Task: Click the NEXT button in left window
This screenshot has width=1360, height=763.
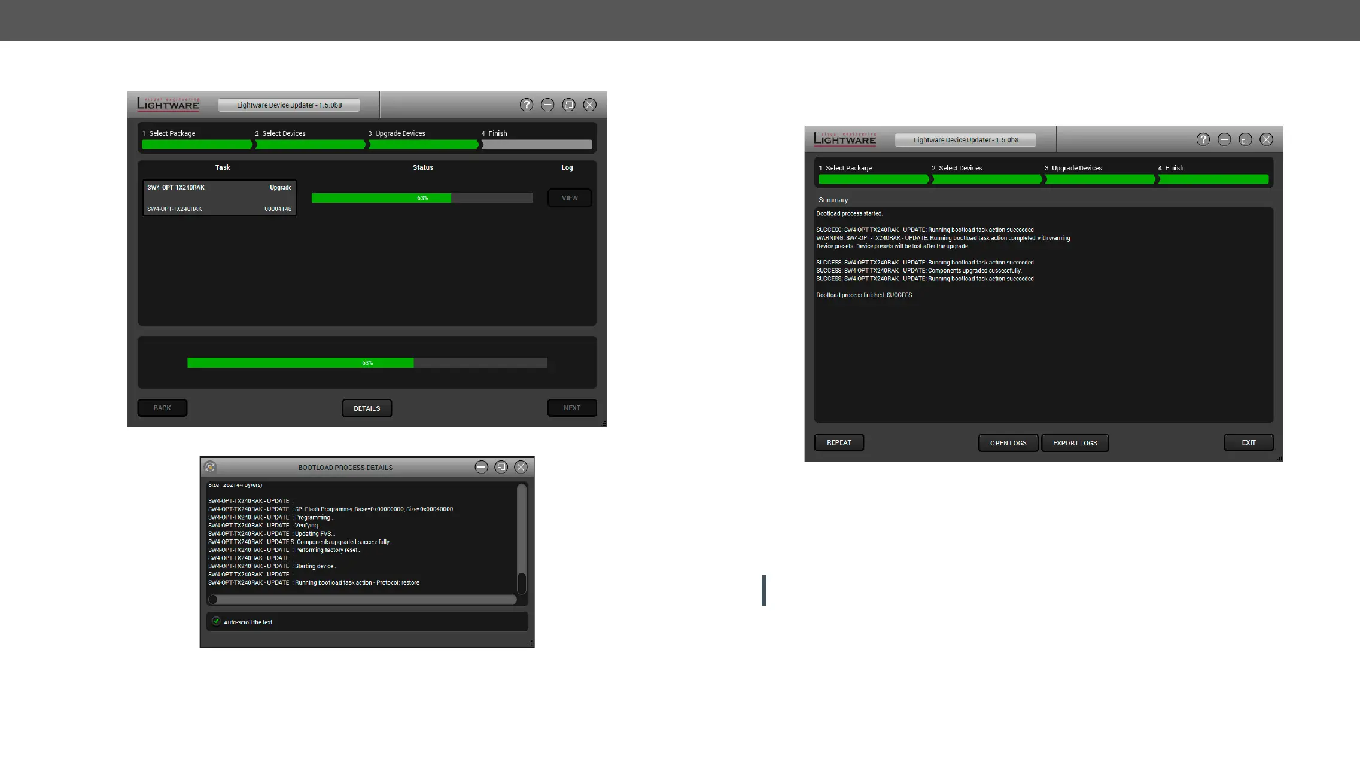Action: (x=572, y=408)
